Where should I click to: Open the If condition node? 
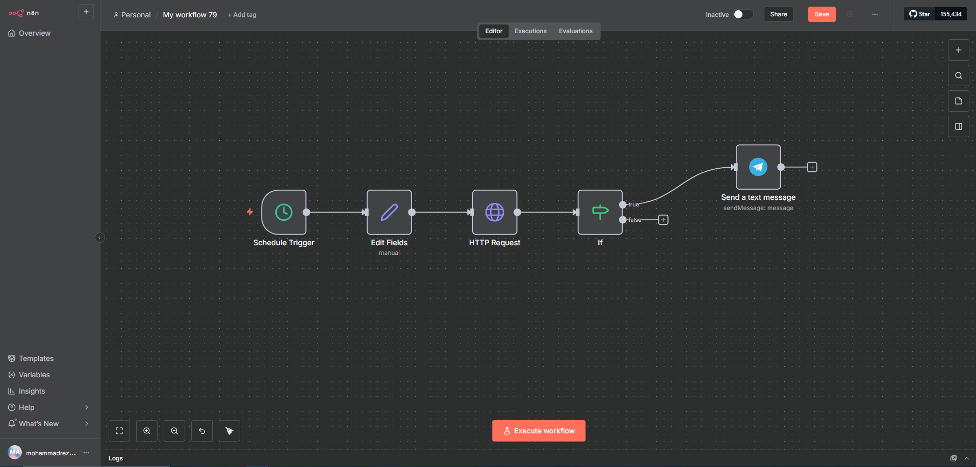[600, 212]
